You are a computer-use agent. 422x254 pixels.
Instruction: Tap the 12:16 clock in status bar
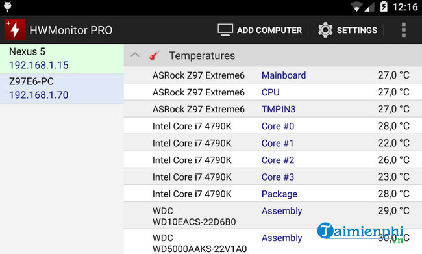click(x=404, y=7)
